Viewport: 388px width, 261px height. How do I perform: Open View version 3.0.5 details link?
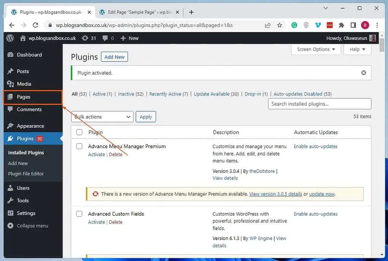coord(276,194)
